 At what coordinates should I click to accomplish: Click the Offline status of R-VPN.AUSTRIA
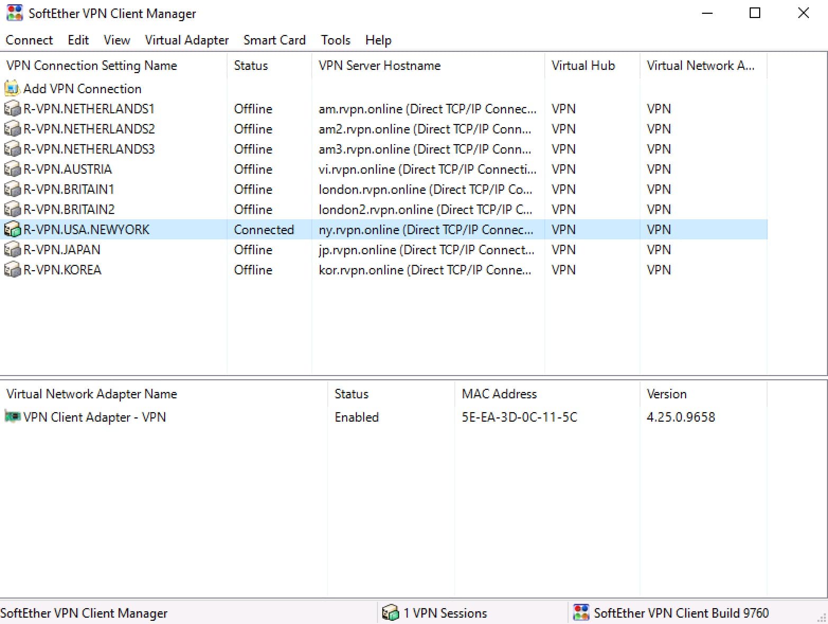pos(253,169)
